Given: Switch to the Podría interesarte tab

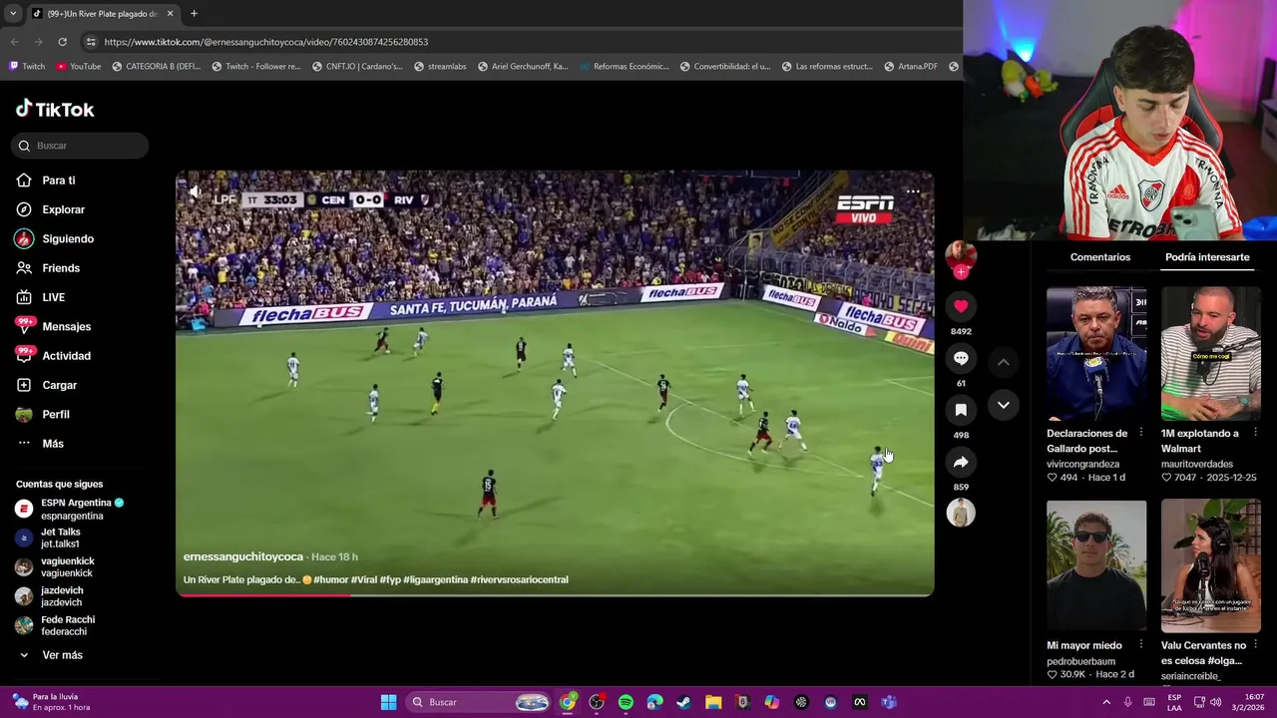Looking at the screenshot, I should tap(1207, 257).
